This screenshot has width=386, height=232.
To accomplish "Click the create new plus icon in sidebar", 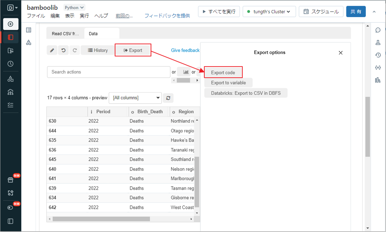I will [x=10, y=24].
